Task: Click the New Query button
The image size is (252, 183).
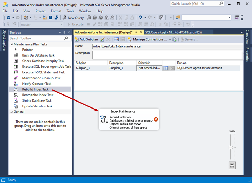Action: tap(73, 18)
